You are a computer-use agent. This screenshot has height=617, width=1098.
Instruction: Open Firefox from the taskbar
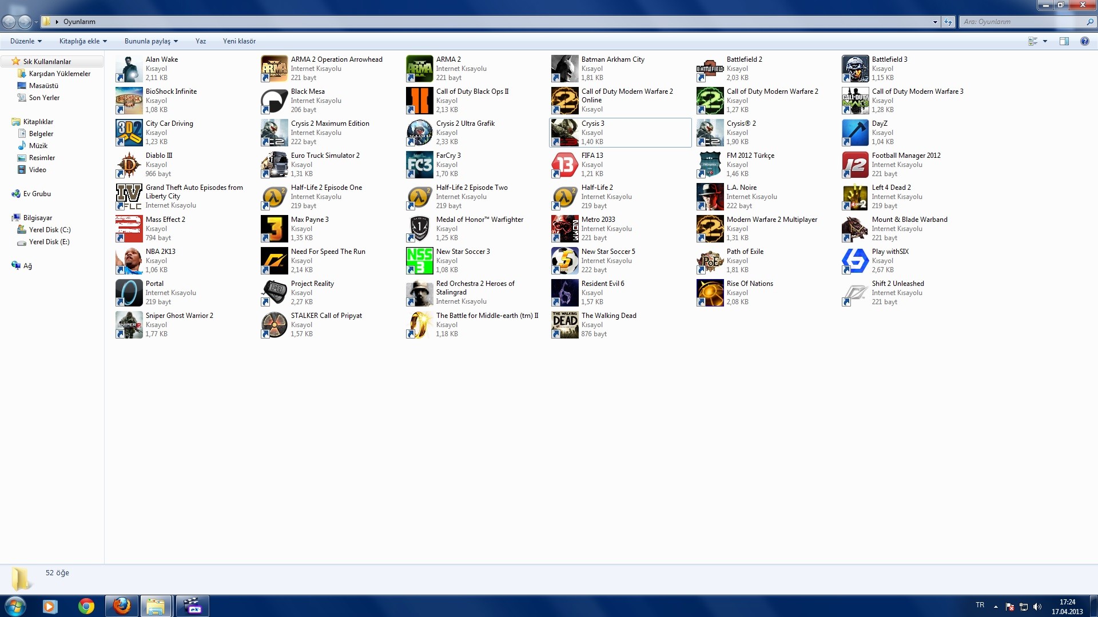122,606
